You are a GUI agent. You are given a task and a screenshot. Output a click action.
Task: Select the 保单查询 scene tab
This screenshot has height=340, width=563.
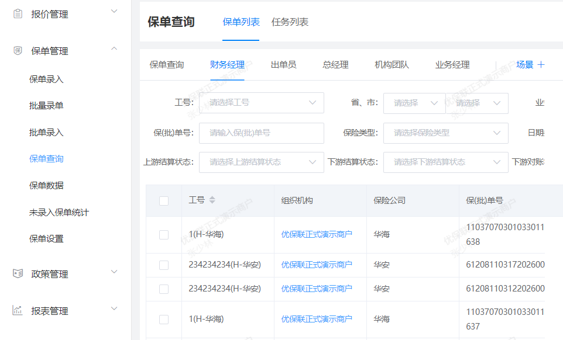[x=167, y=65]
